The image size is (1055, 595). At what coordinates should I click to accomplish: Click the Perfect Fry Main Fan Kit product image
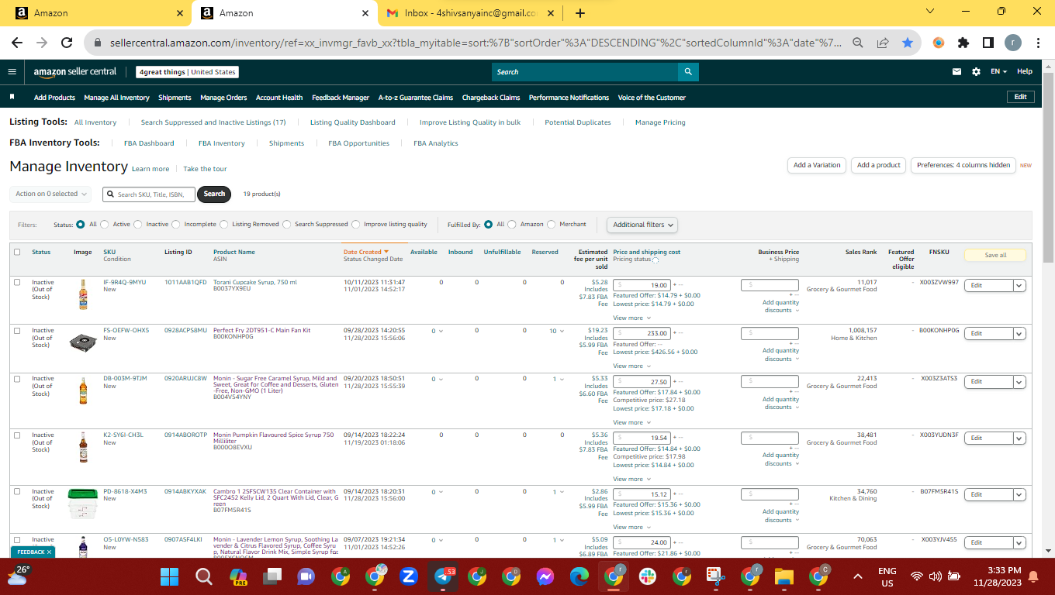[x=83, y=341]
